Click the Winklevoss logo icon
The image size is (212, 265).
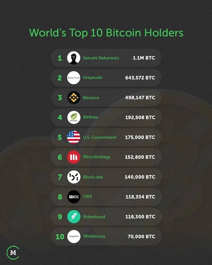pyautogui.click(x=74, y=236)
